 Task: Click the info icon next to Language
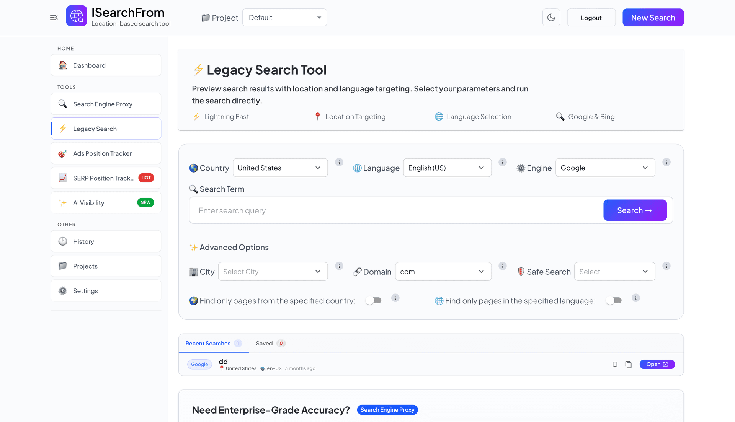[503, 162]
